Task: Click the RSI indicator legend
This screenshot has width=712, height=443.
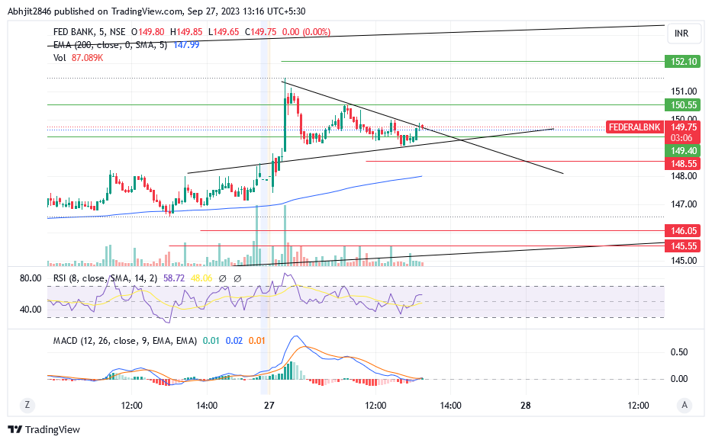Action: (105, 278)
